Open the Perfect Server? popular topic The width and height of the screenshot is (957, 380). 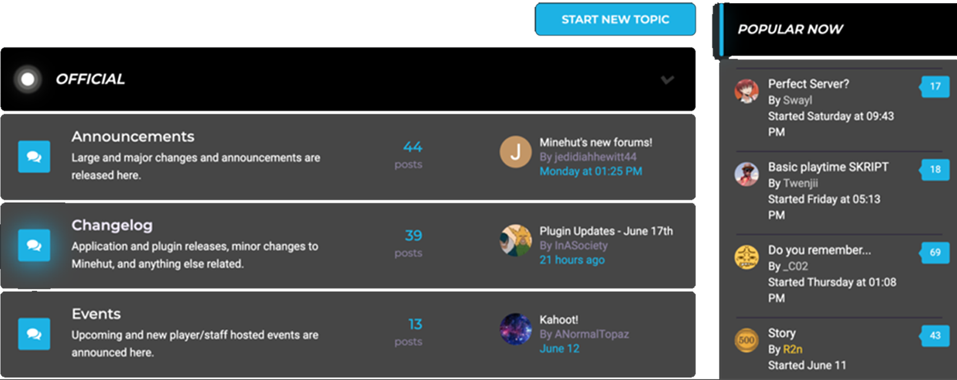point(808,84)
